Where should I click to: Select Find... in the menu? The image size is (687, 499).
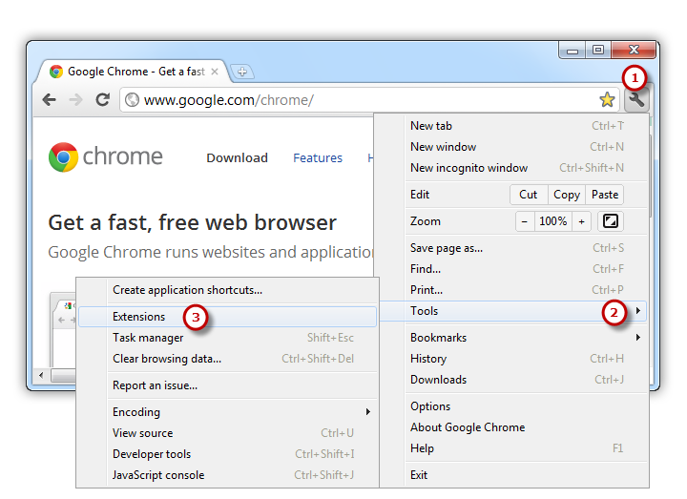[526, 269]
